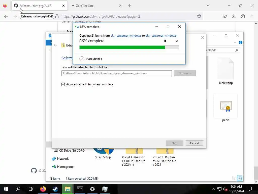Bookmark this page with the star
258x194 pixels.
199,16
